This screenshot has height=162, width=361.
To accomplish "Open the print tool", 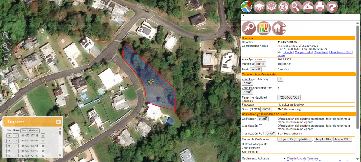I will (x=320, y=7).
